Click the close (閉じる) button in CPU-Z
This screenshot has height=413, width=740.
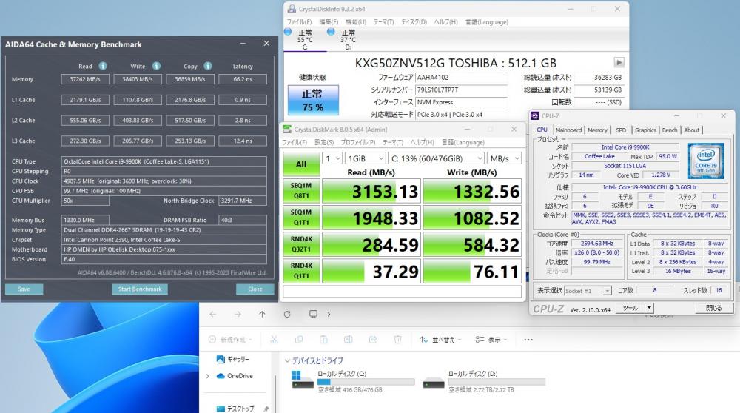[713, 308]
